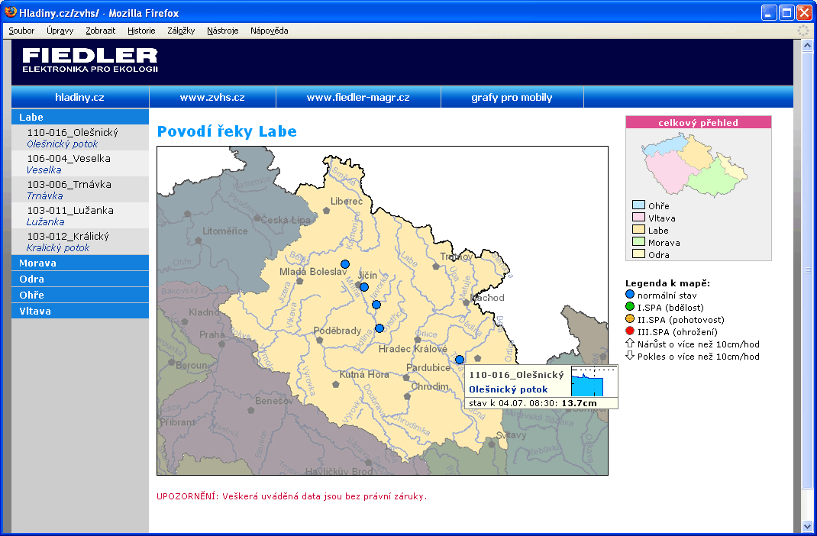817x536 pixels.
Task: Open the Záložky menu
Action: click(180, 31)
